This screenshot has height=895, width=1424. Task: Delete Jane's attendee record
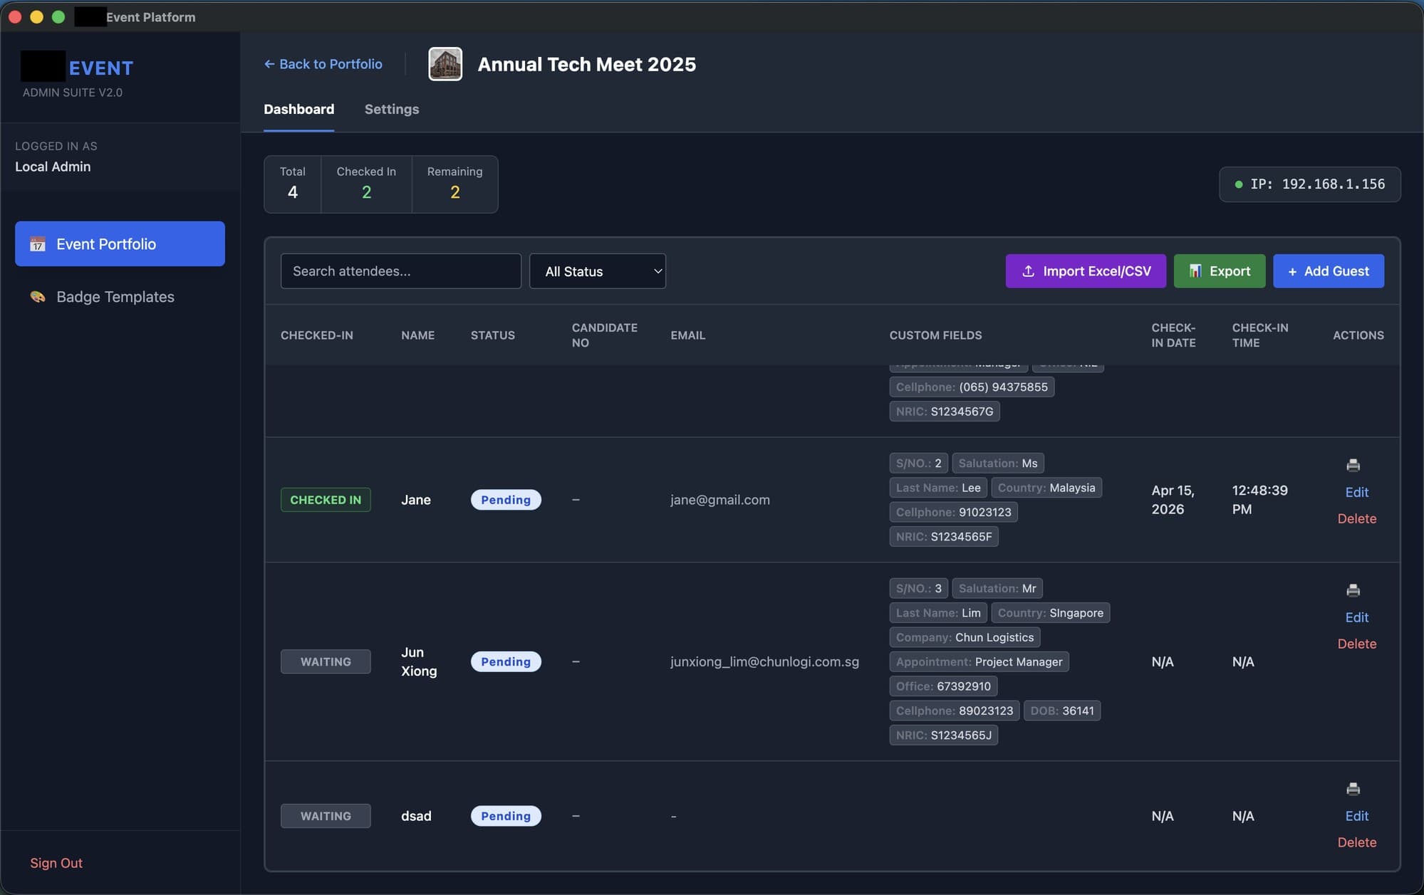coord(1356,518)
